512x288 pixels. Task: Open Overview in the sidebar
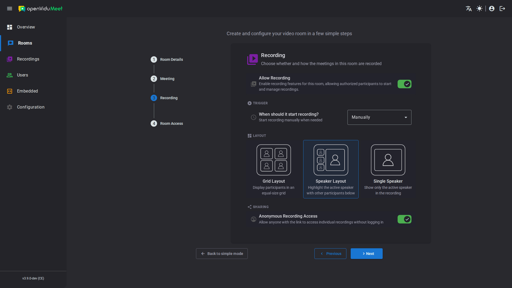[x=33, y=27]
